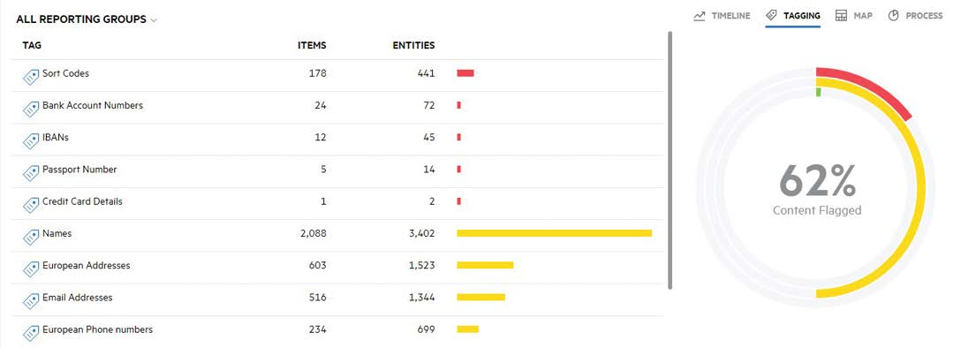
Task: Open the Email Addresses tag
Action: pyautogui.click(x=77, y=297)
